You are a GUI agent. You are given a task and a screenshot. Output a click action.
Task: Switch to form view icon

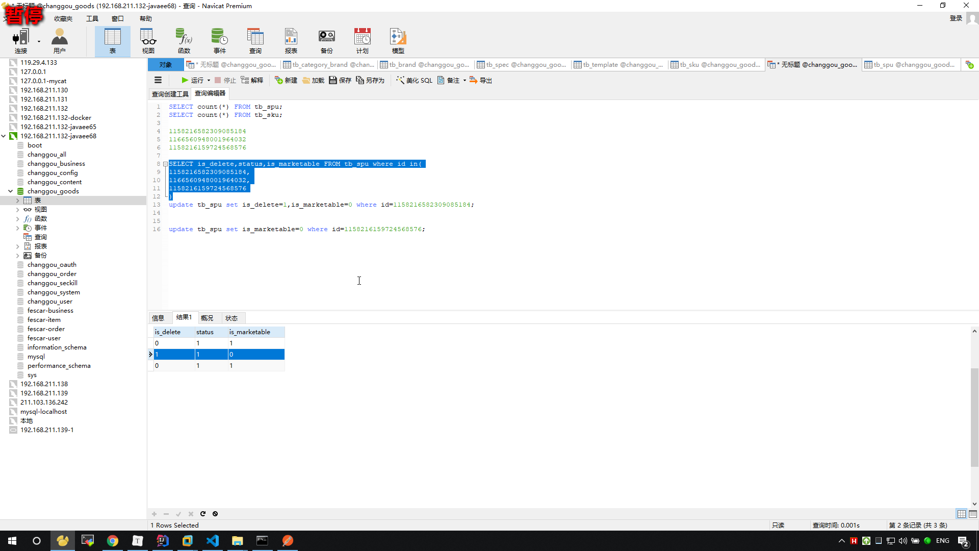[973, 514]
